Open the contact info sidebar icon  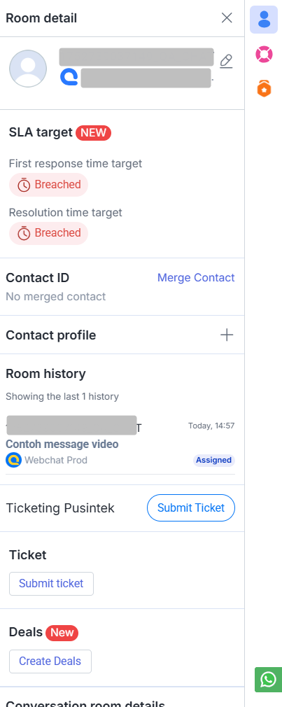pos(264,20)
